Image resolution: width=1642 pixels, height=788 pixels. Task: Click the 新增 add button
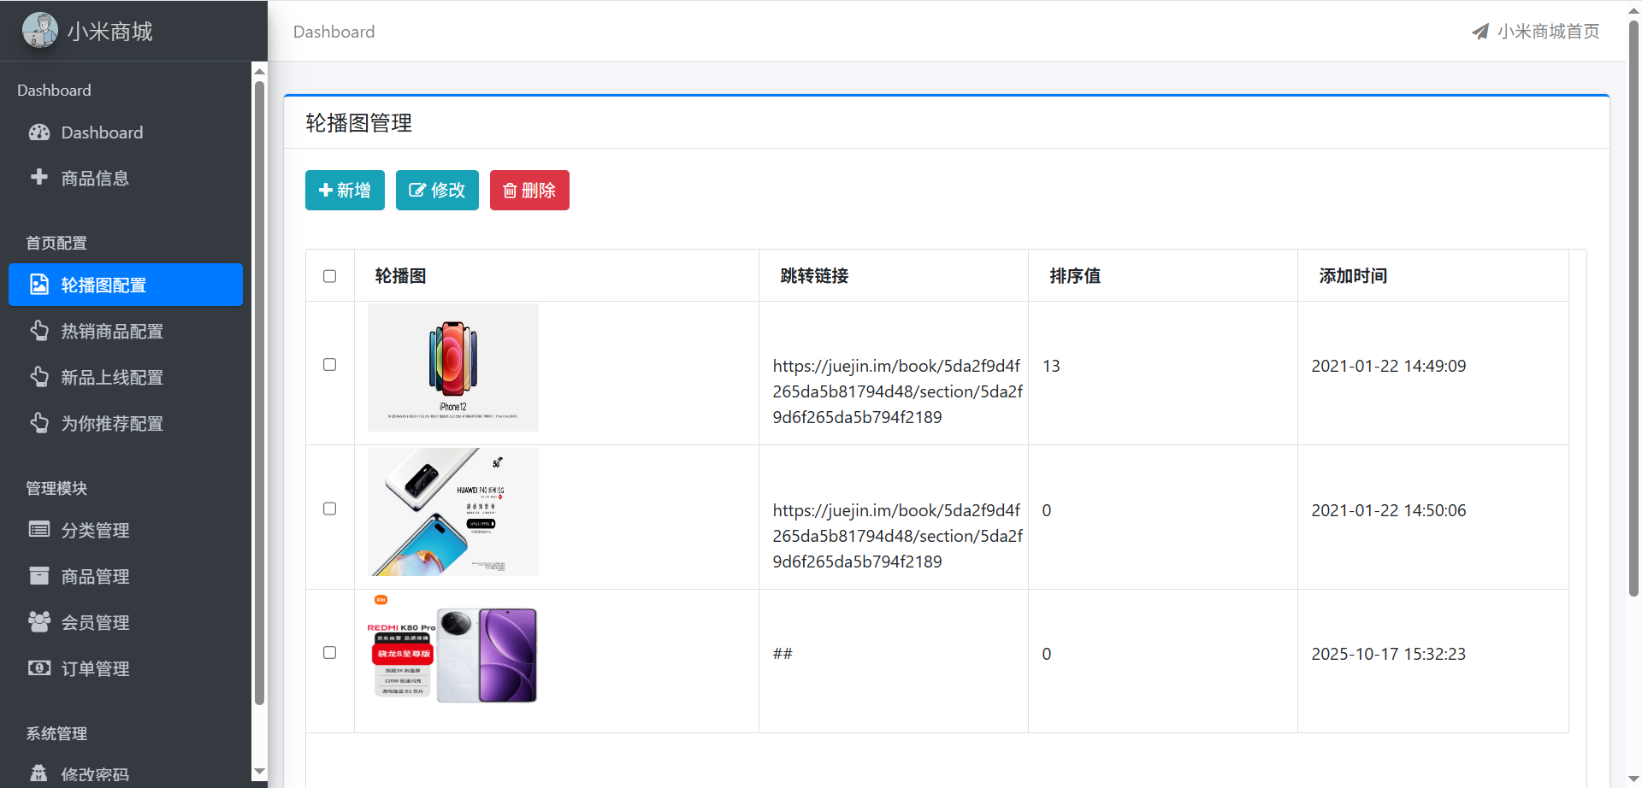345,190
